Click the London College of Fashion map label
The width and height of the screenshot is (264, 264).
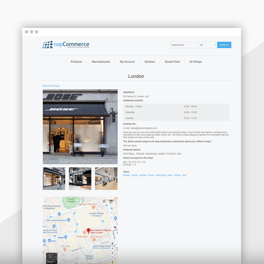tap(96, 214)
